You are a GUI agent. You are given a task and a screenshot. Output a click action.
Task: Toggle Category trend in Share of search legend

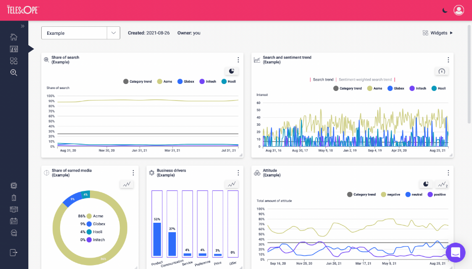coord(137,82)
